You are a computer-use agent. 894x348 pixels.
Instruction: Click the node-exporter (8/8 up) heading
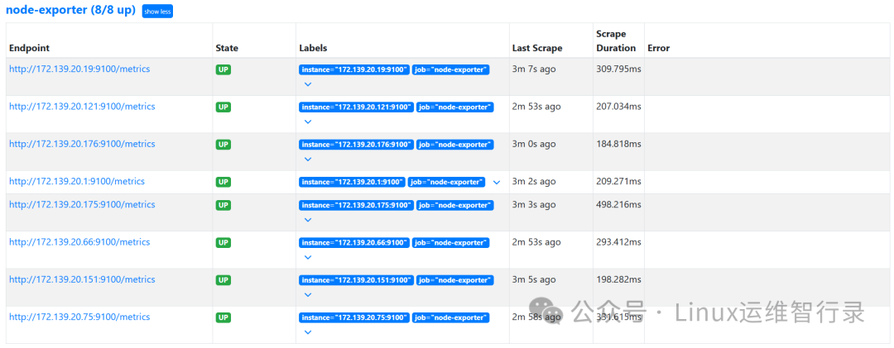pos(71,11)
